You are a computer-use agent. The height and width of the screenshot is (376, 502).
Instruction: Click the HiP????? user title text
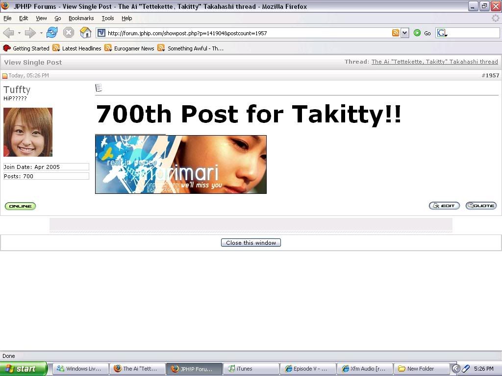coord(15,98)
